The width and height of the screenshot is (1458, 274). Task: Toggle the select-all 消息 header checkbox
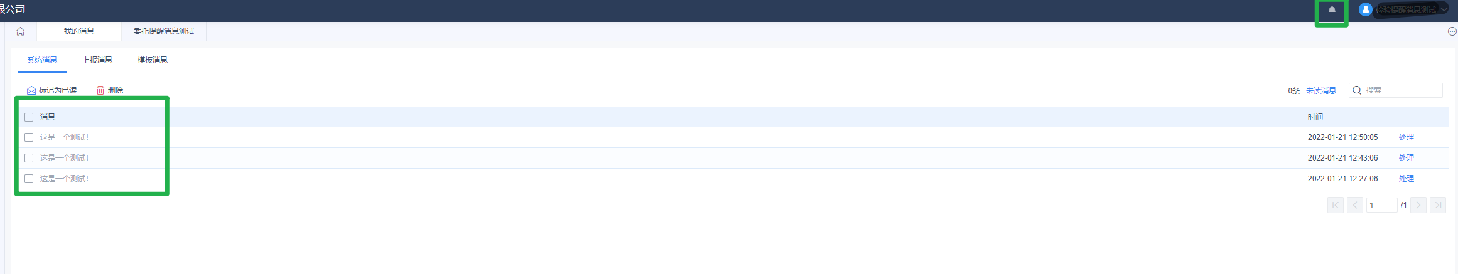point(29,117)
